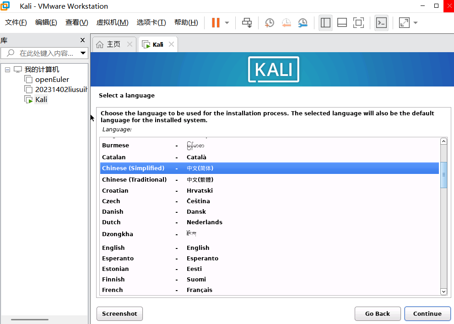Select Estonian language row
Screen dimensions: 454x324
(270, 269)
